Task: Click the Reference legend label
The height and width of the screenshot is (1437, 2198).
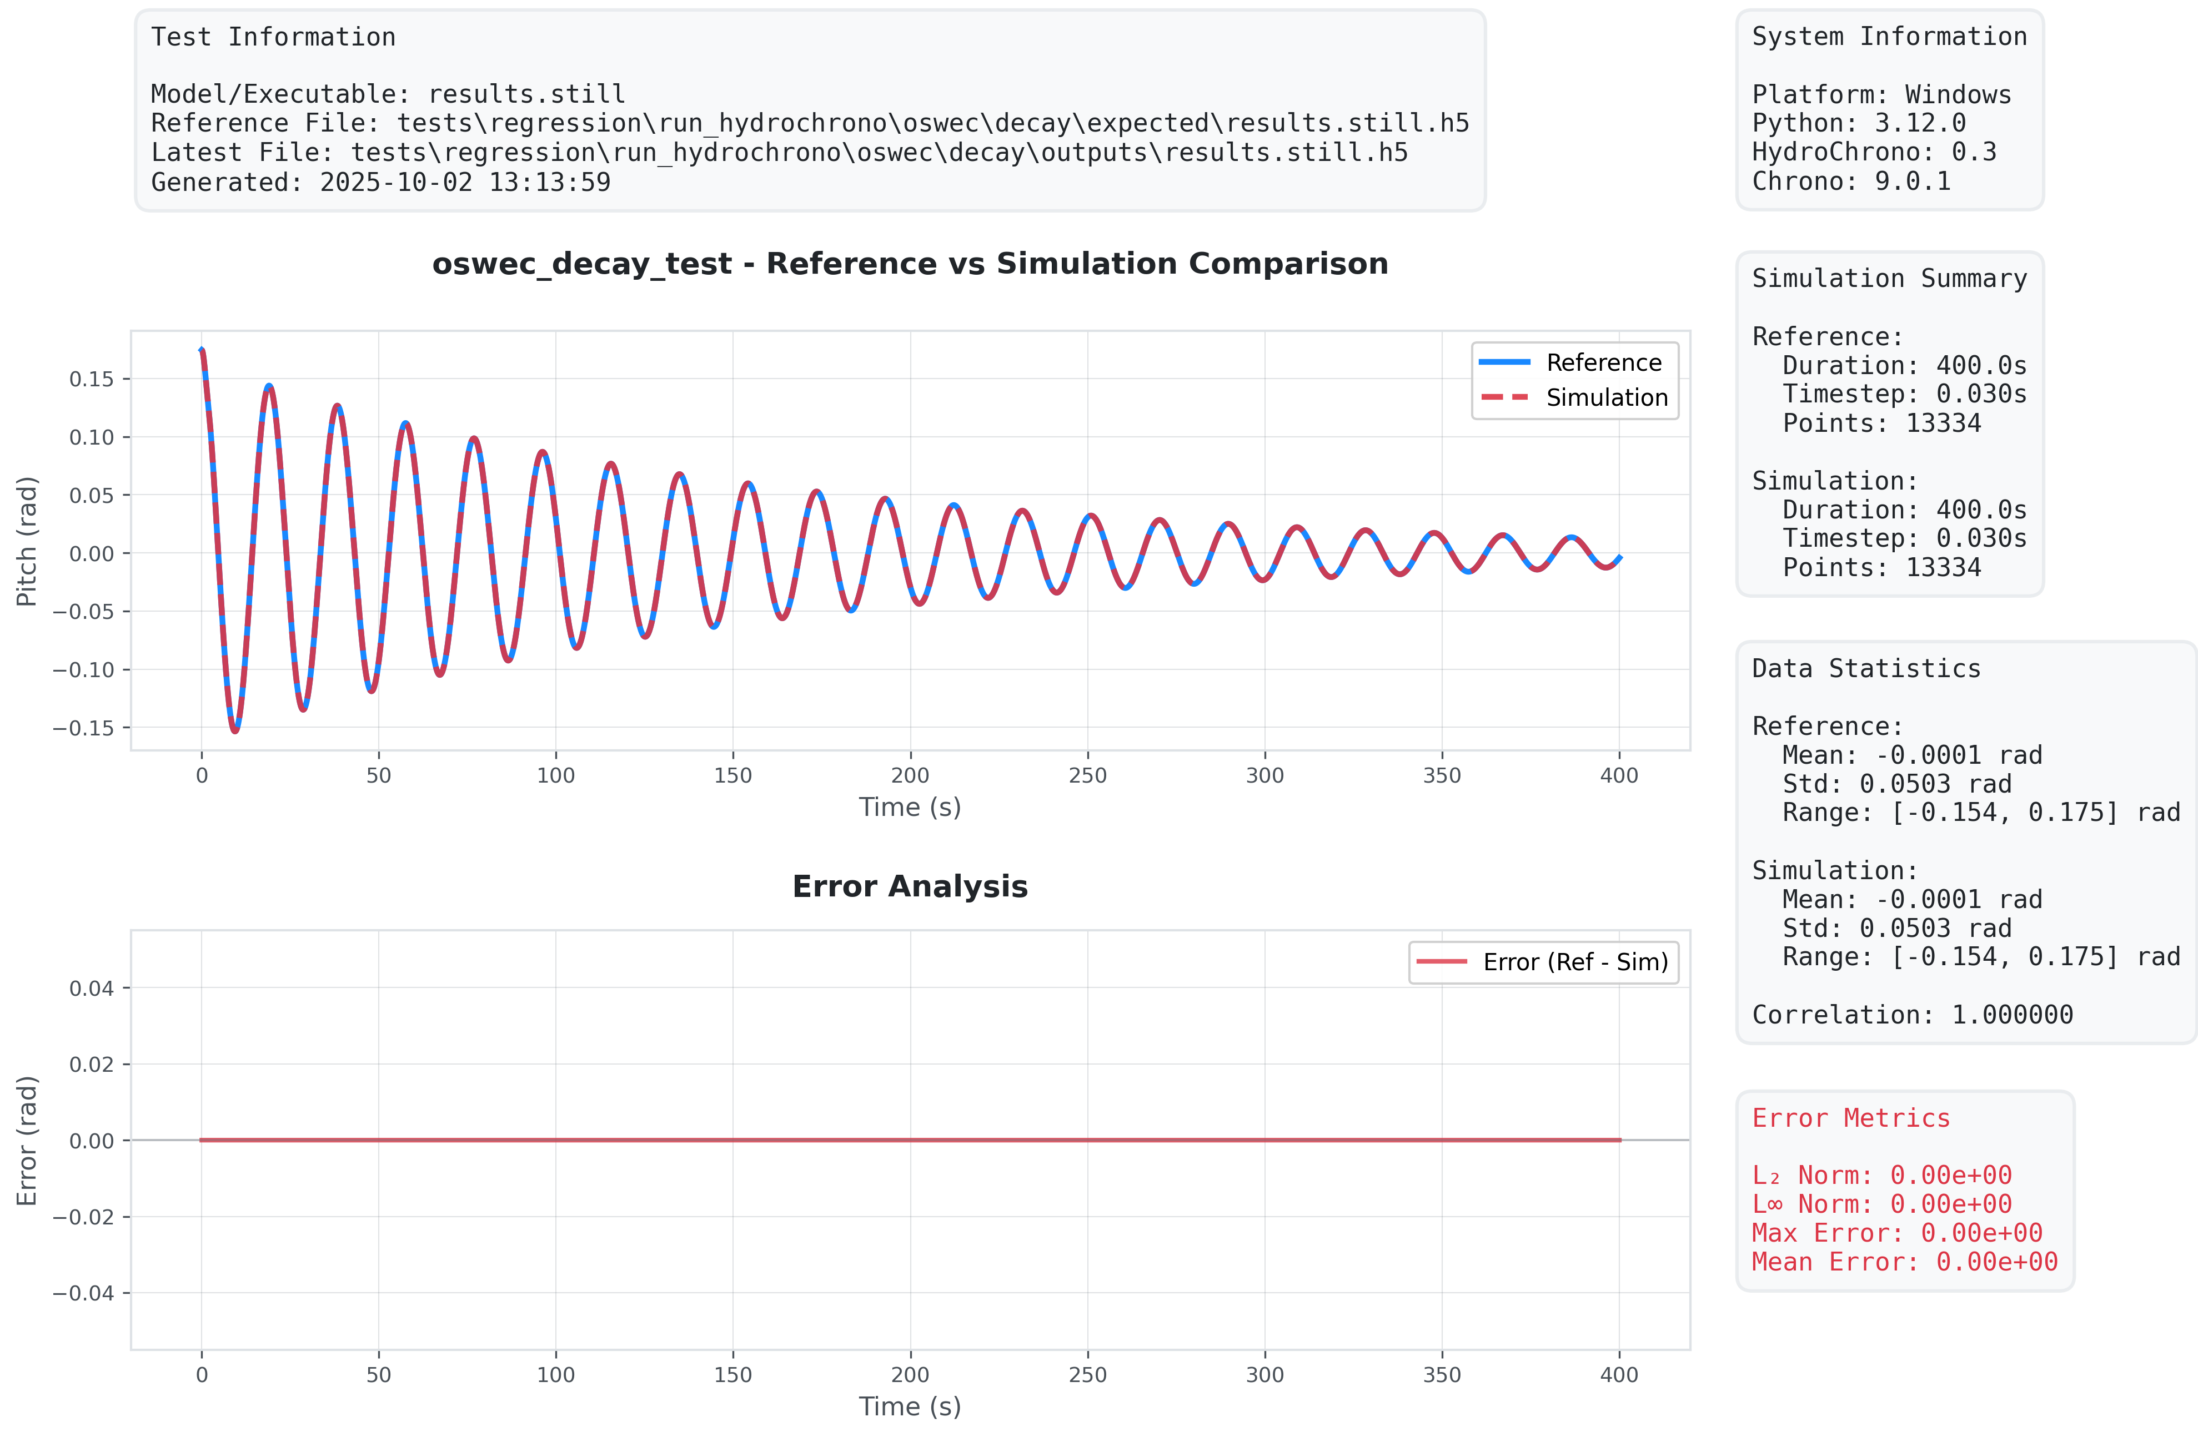Action: point(1604,362)
